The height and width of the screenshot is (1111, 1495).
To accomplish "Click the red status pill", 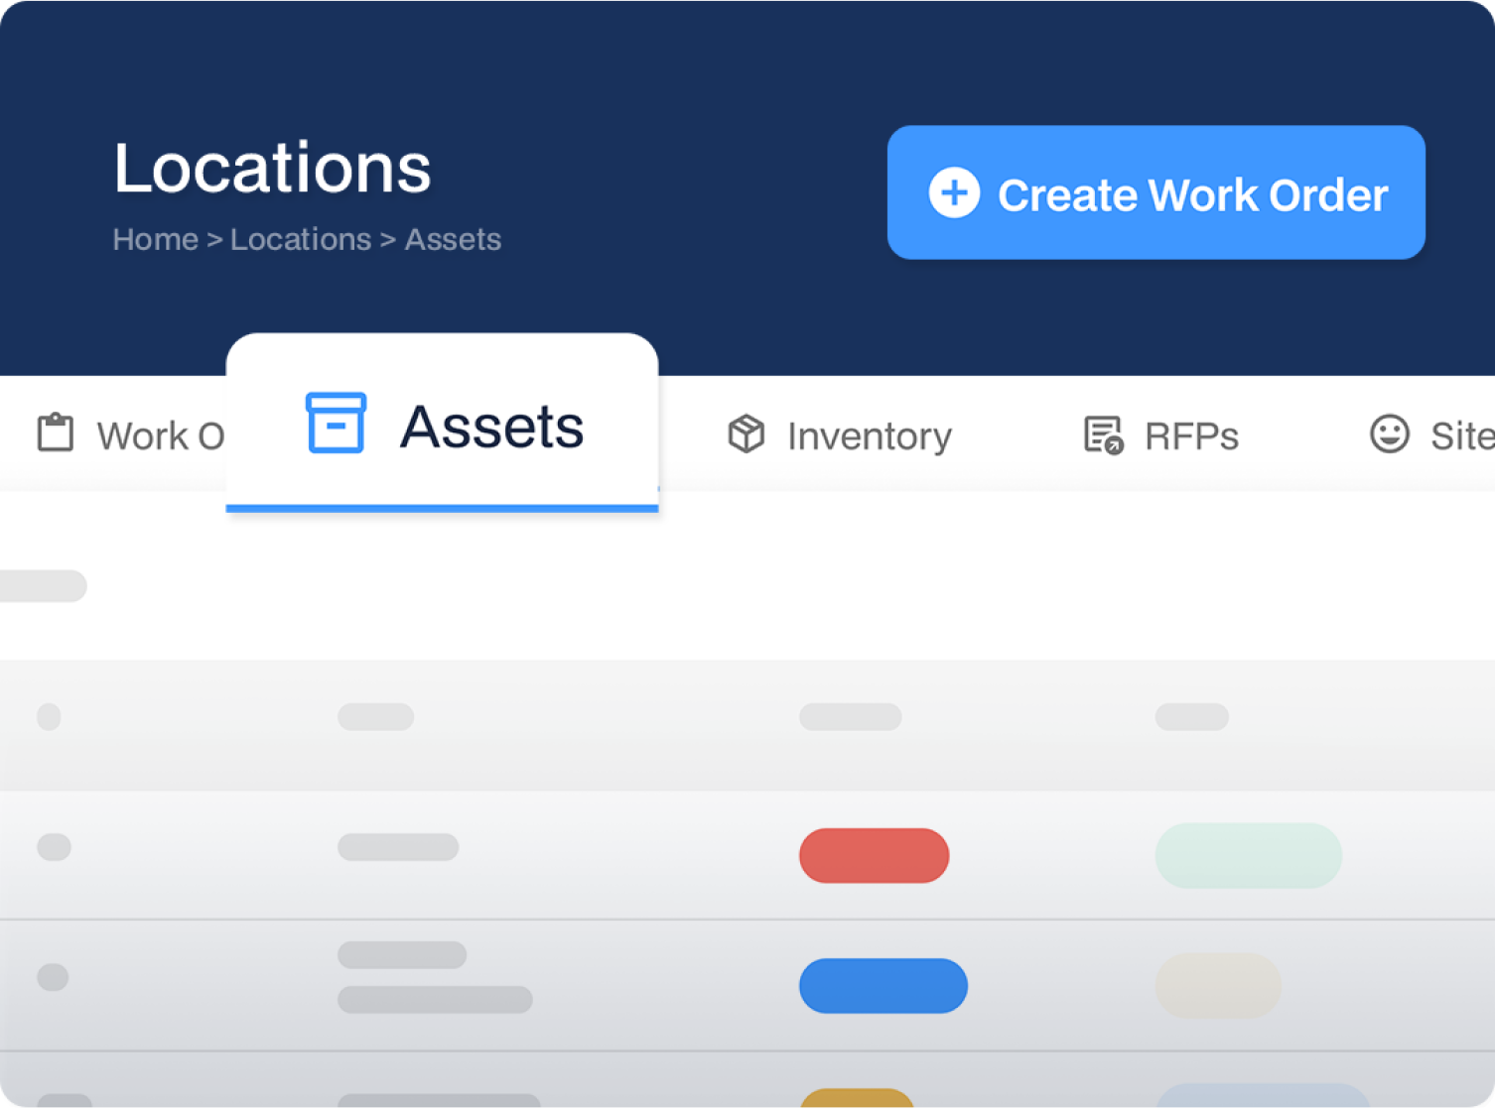I will (874, 855).
